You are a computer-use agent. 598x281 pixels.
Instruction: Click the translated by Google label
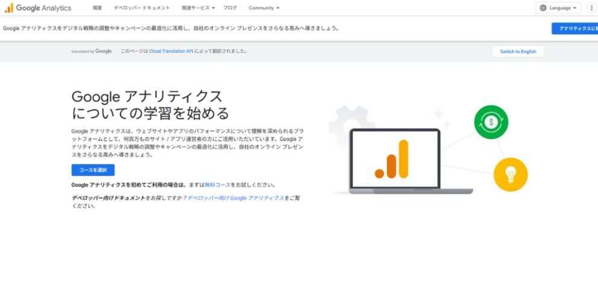92,51
